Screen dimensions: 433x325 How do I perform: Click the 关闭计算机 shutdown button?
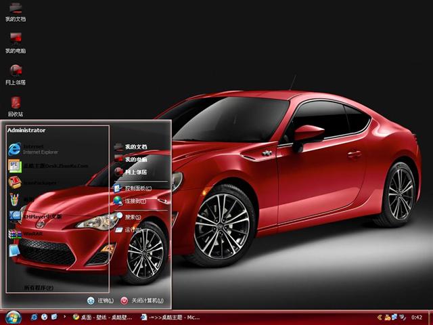coord(142,301)
